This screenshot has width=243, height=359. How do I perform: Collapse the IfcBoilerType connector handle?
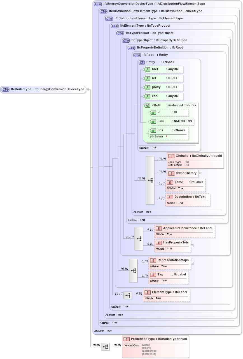click(87, 89)
